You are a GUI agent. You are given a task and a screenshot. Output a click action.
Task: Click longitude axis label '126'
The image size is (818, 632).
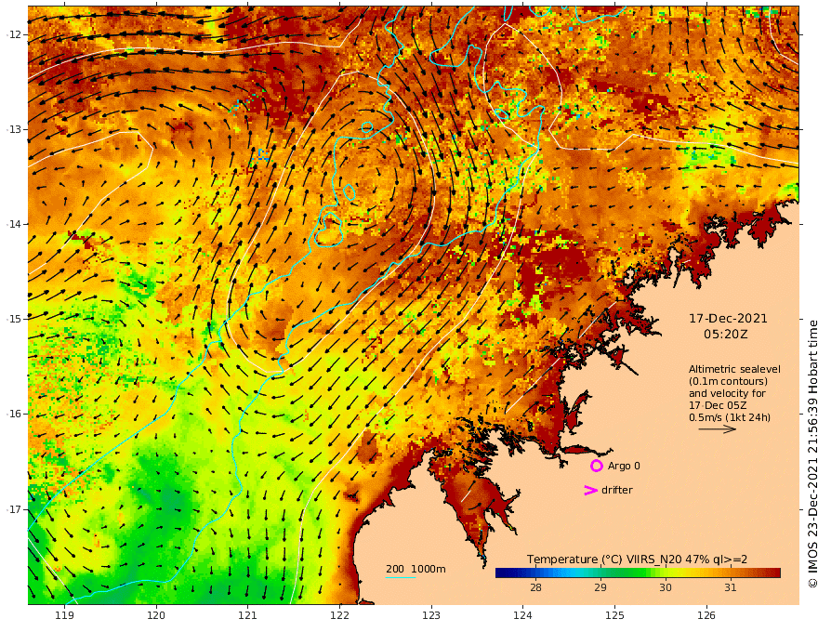706,615
